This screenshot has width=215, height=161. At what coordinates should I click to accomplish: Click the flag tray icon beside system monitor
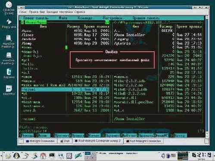173,155
